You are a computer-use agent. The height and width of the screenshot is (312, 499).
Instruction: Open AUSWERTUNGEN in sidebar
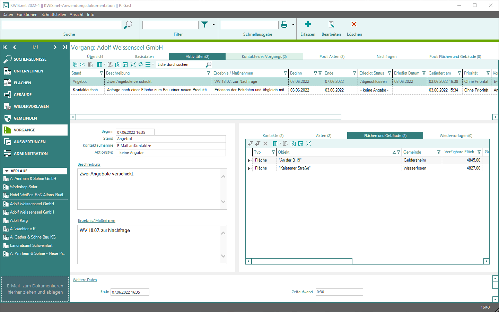coord(35,142)
